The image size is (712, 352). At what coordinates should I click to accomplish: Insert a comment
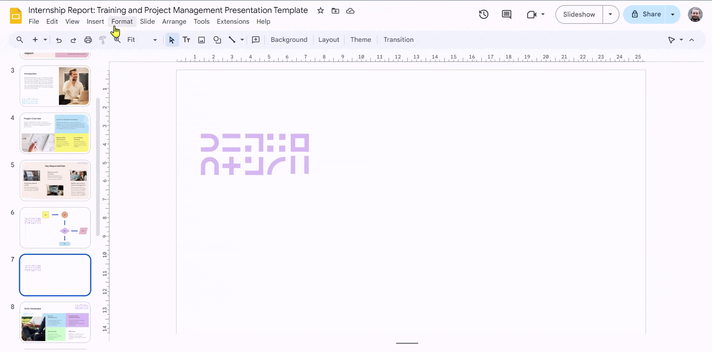(x=256, y=40)
